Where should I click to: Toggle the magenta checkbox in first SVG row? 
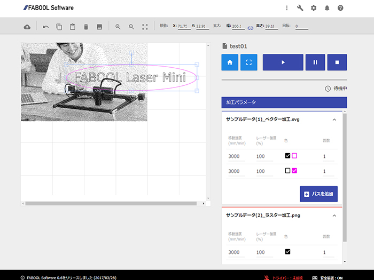pos(294,156)
